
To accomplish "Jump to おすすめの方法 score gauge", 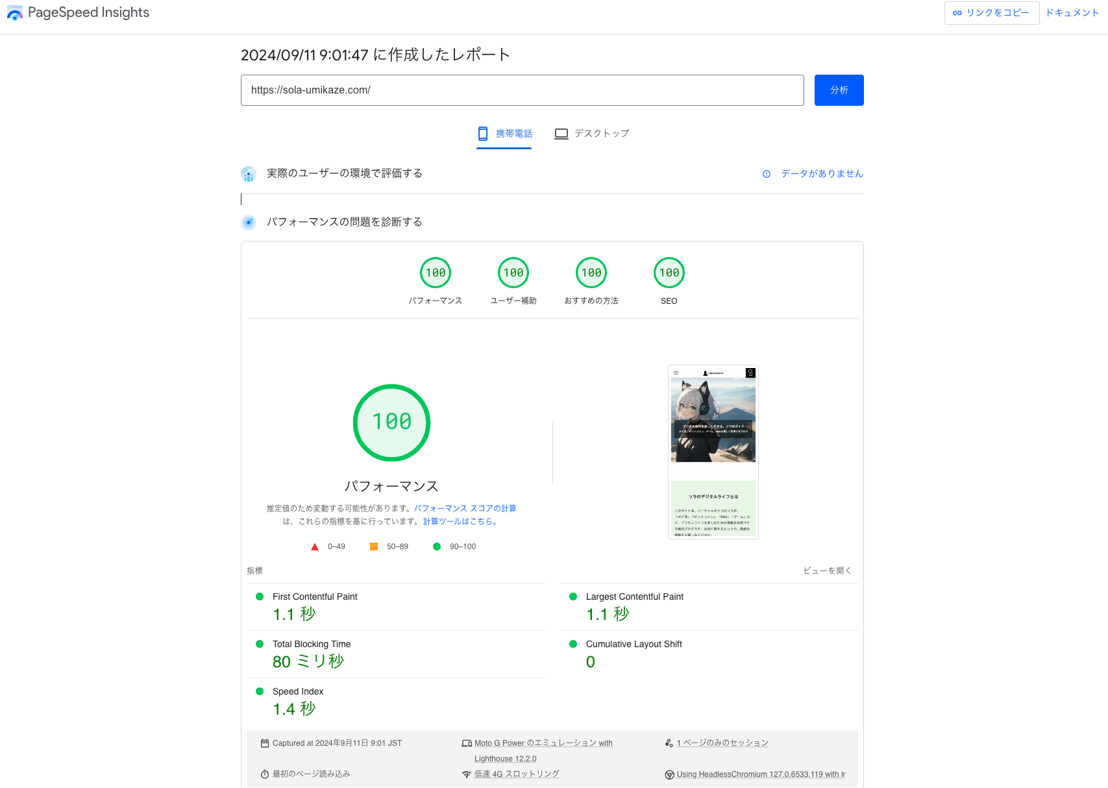I will pyautogui.click(x=591, y=273).
